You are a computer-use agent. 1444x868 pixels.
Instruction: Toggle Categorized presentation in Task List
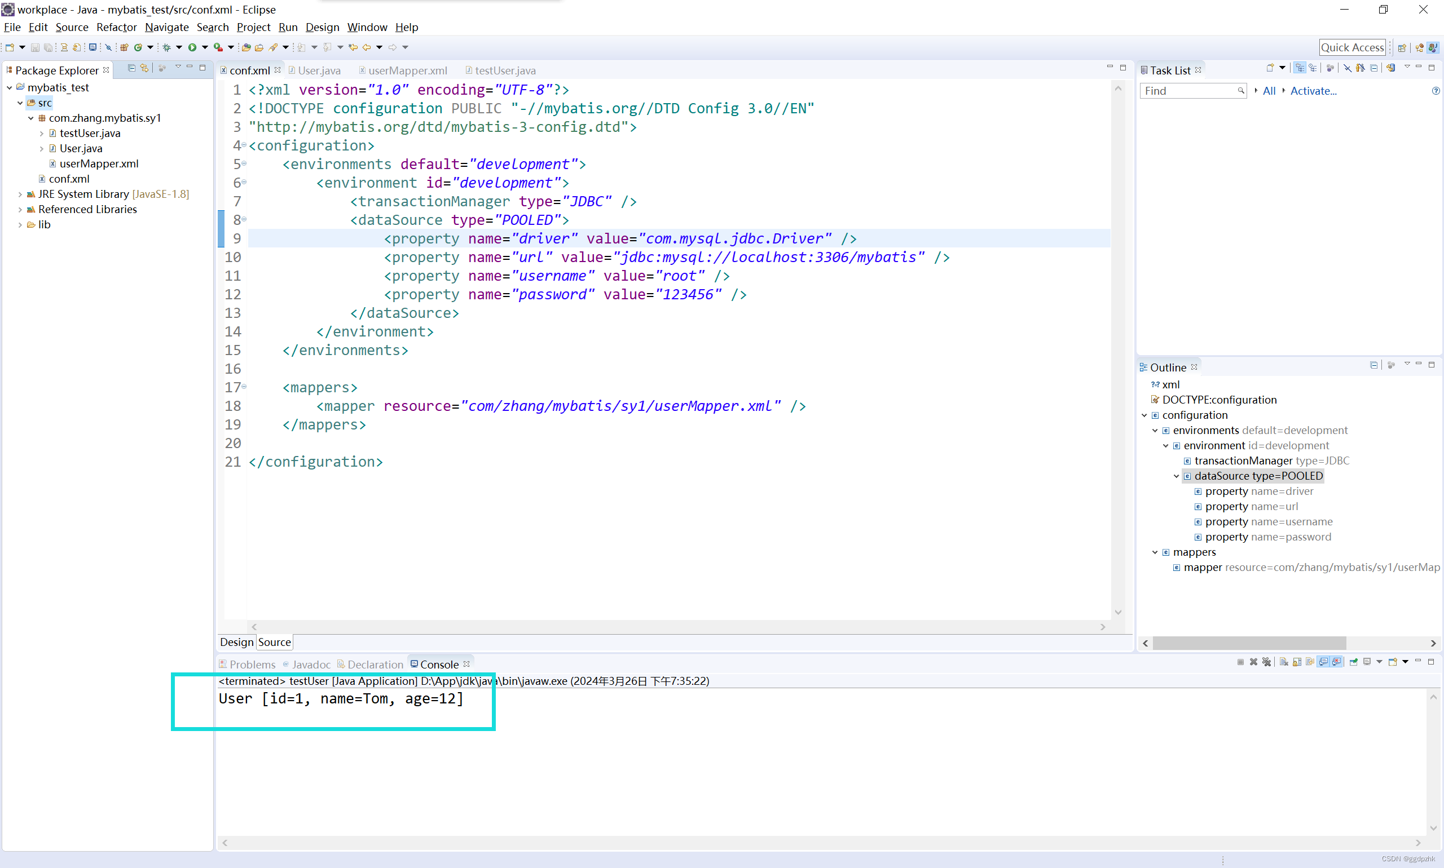(1300, 68)
